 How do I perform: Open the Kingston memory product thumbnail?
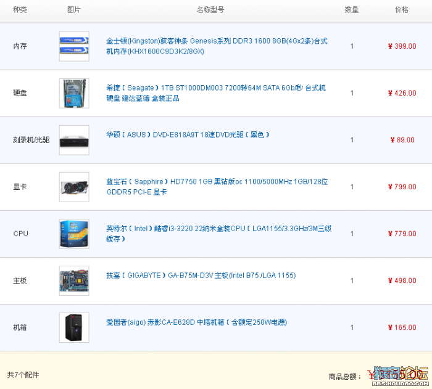tap(74, 46)
